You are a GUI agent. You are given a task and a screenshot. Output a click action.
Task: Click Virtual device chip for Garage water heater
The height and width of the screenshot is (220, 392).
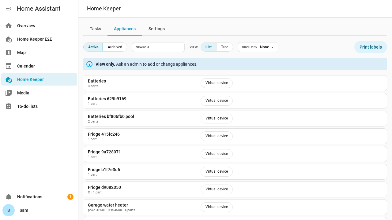pyautogui.click(x=217, y=207)
